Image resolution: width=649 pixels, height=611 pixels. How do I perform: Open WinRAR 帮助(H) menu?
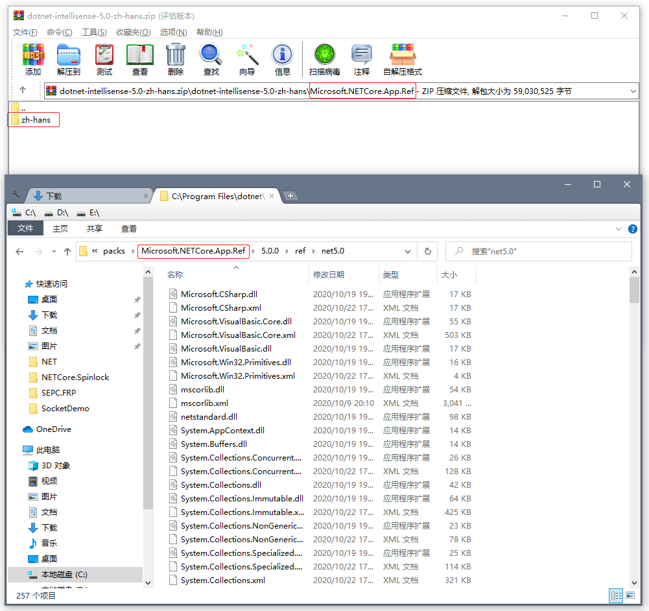click(x=209, y=32)
